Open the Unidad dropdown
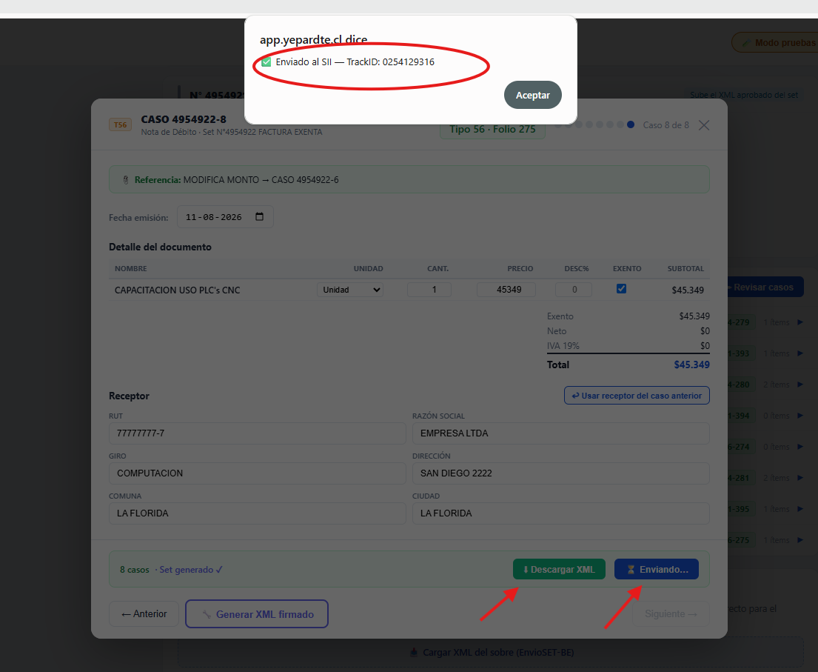Viewport: 818px width, 672px height. coord(350,290)
